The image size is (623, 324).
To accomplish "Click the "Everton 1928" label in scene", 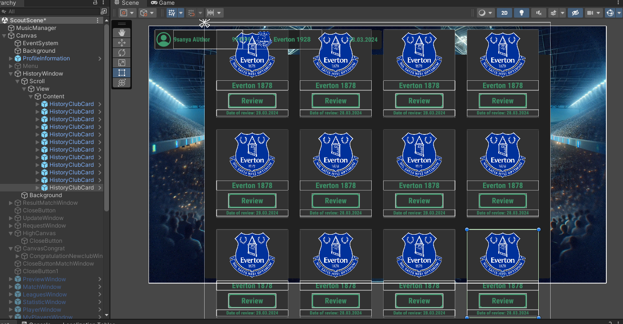I will [292, 39].
